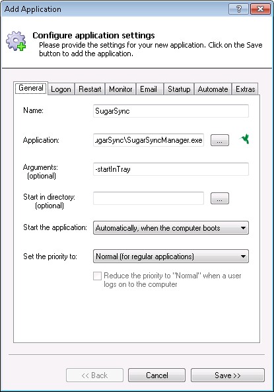Toggle 'Reduce the priority to Normal' checkbox
274x392 pixels.
click(x=97, y=276)
